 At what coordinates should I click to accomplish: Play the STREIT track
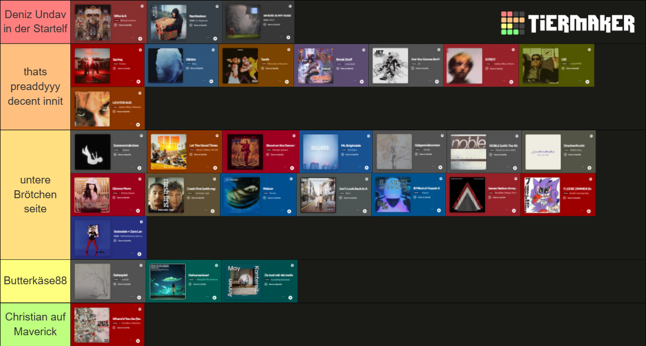pyautogui.click(x=512, y=82)
